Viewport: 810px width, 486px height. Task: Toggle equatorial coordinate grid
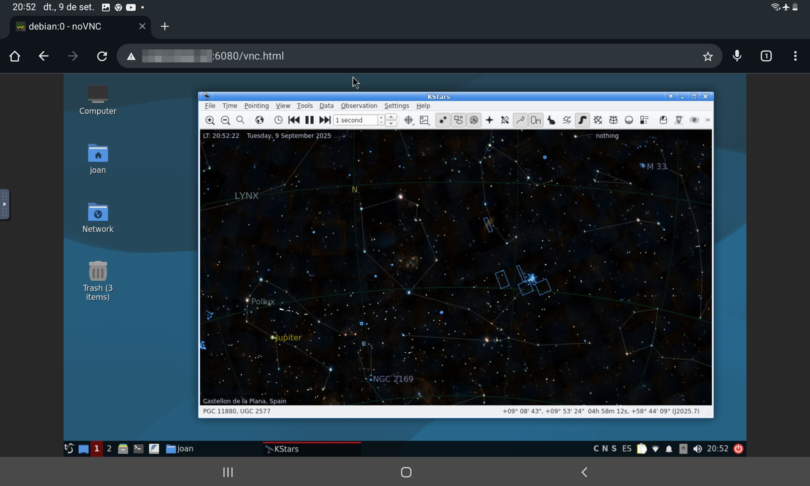598,120
